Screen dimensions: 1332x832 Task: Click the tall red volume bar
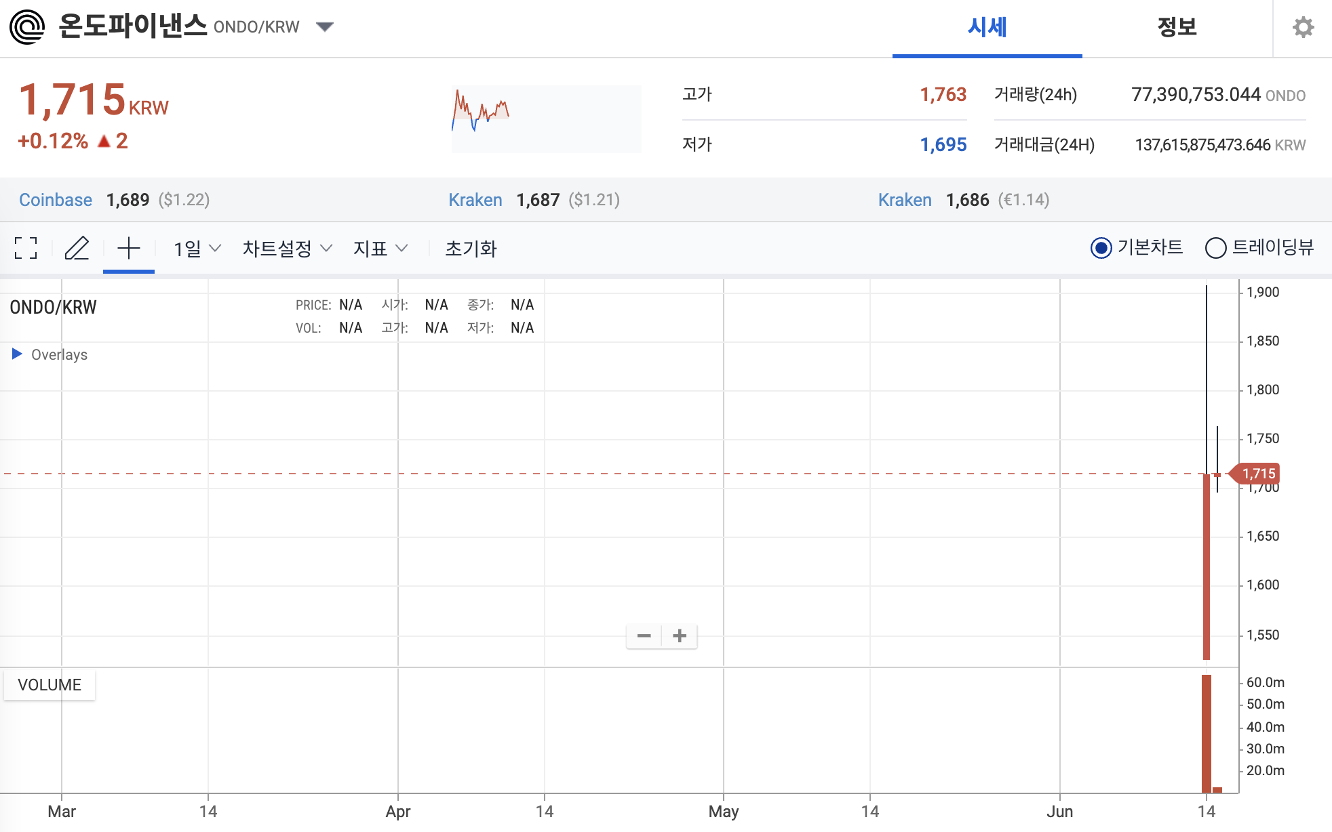1206,733
